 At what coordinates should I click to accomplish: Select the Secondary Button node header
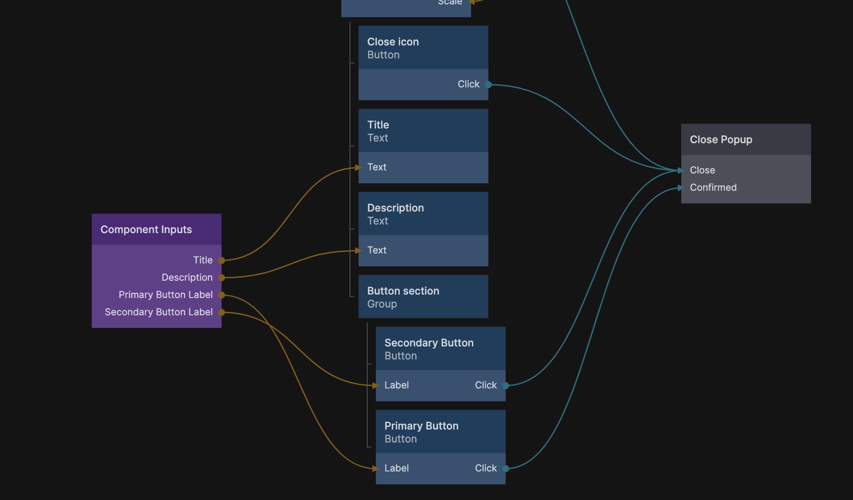440,349
